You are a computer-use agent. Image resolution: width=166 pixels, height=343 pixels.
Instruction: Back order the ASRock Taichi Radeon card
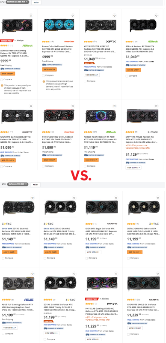[91, 160]
